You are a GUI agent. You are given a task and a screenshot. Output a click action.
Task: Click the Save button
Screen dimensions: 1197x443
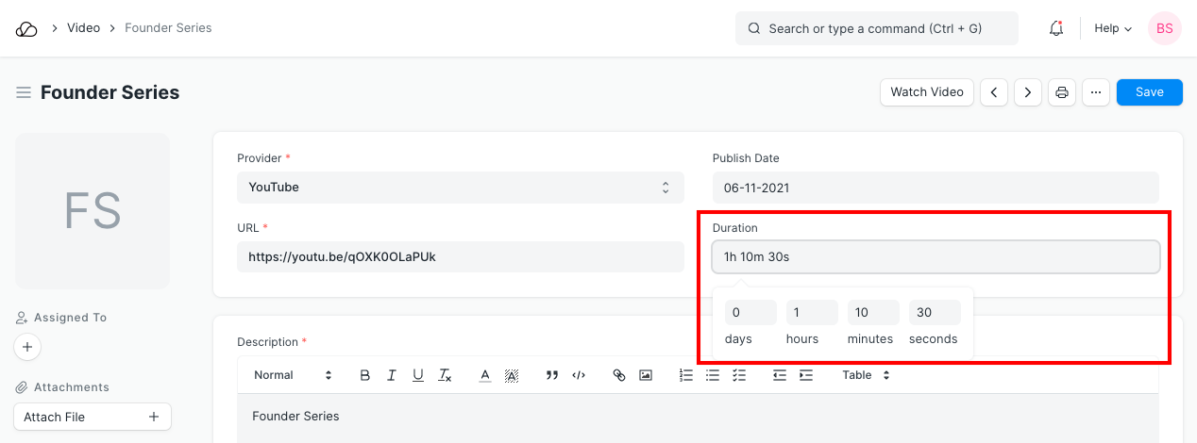(x=1149, y=92)
